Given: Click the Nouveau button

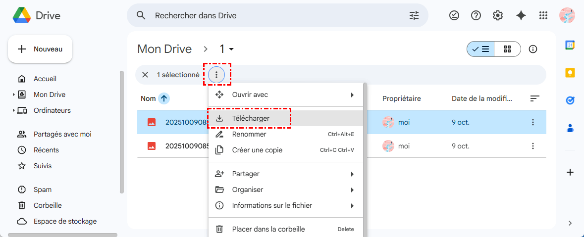Looking at the screenshot, I should (40, 49).
